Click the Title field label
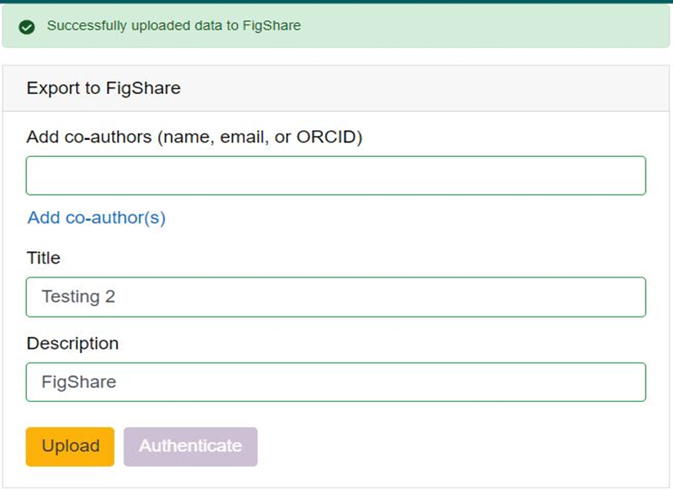 43,258
